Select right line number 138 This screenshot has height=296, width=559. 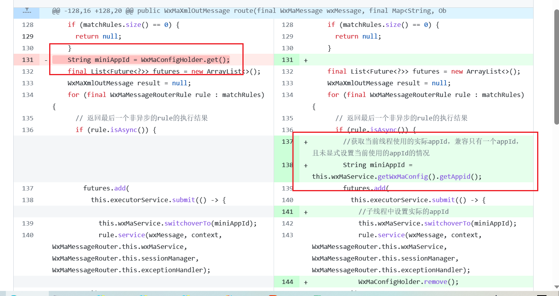tap(287, 165)
